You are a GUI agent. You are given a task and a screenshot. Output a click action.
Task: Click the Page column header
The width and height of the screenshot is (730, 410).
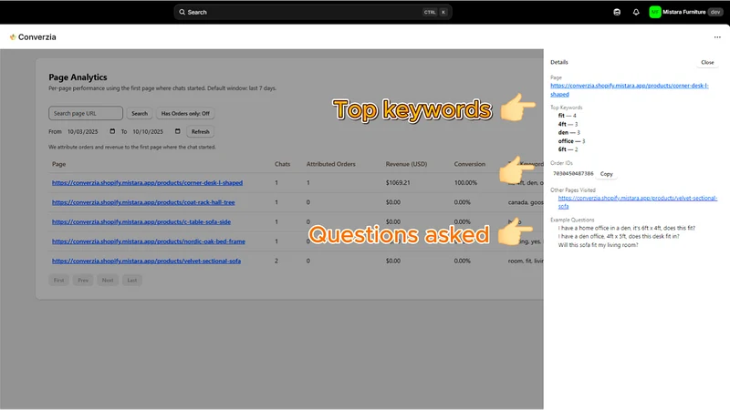point(58,164)
